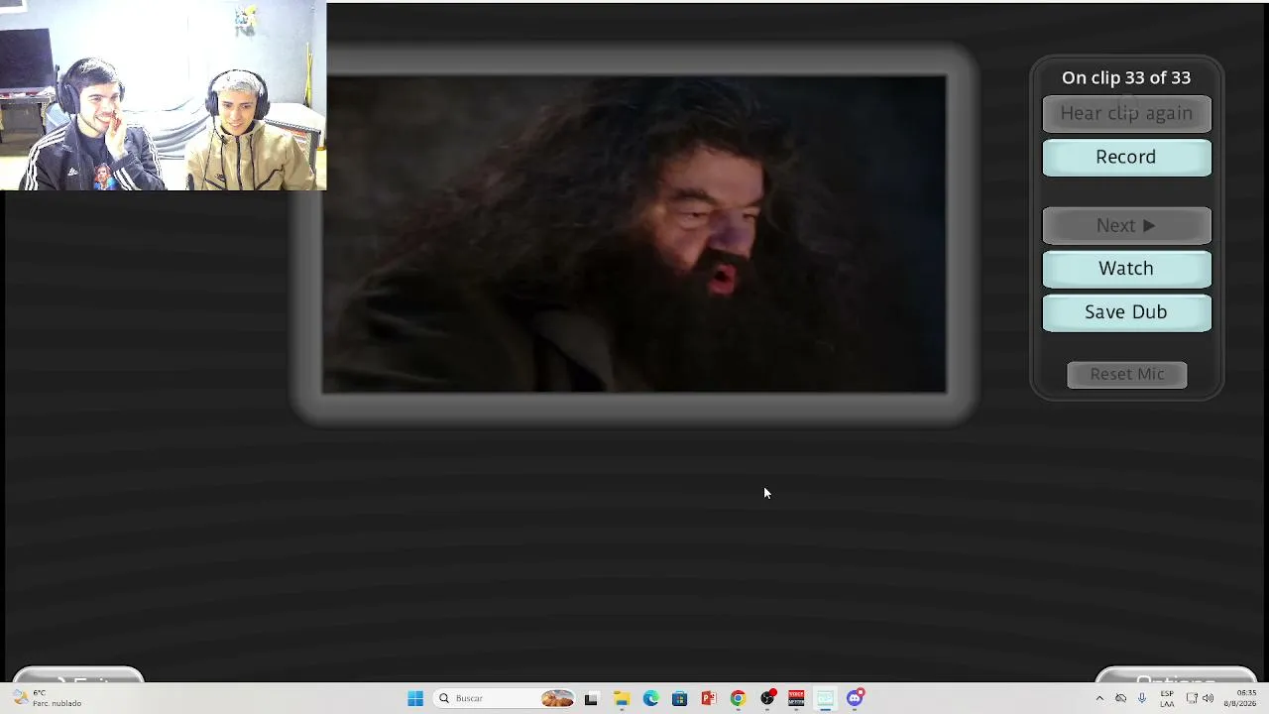Viewport: 1269px width, 714px height.
Task: Click the Reset Mic button
Action: click(x=1127, y=374)
